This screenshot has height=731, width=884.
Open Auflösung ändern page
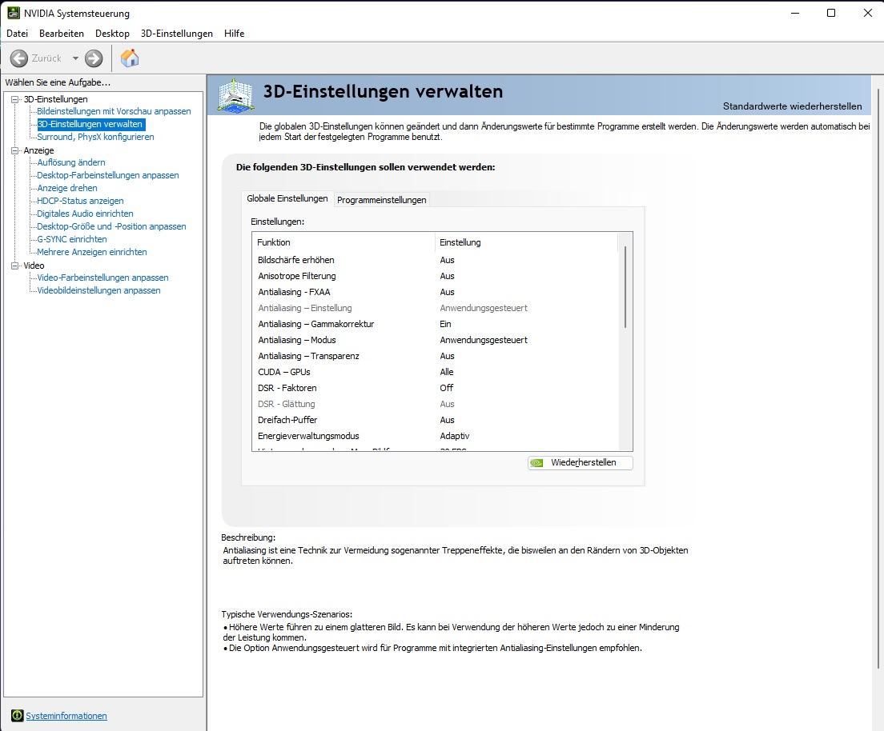tap(71, 162)
